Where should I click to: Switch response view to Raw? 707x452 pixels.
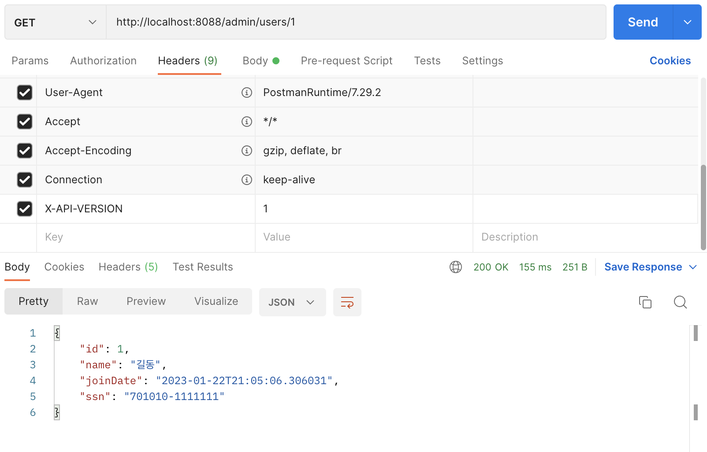88,301
